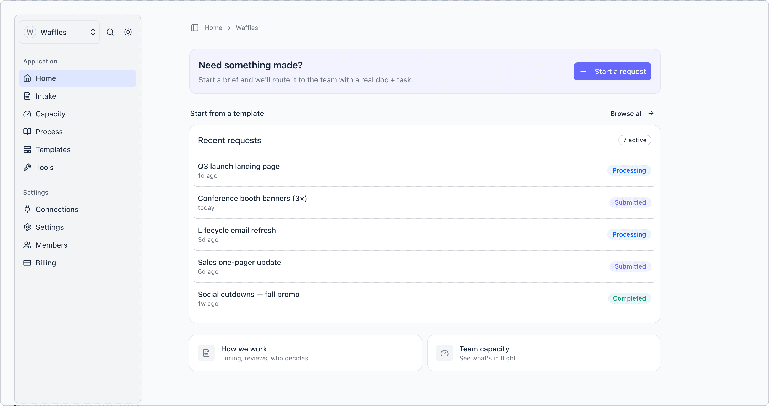This screenshot has width=769, height=406.
Task: Click the Waffles breadcrumb
Action: point(247,28)
